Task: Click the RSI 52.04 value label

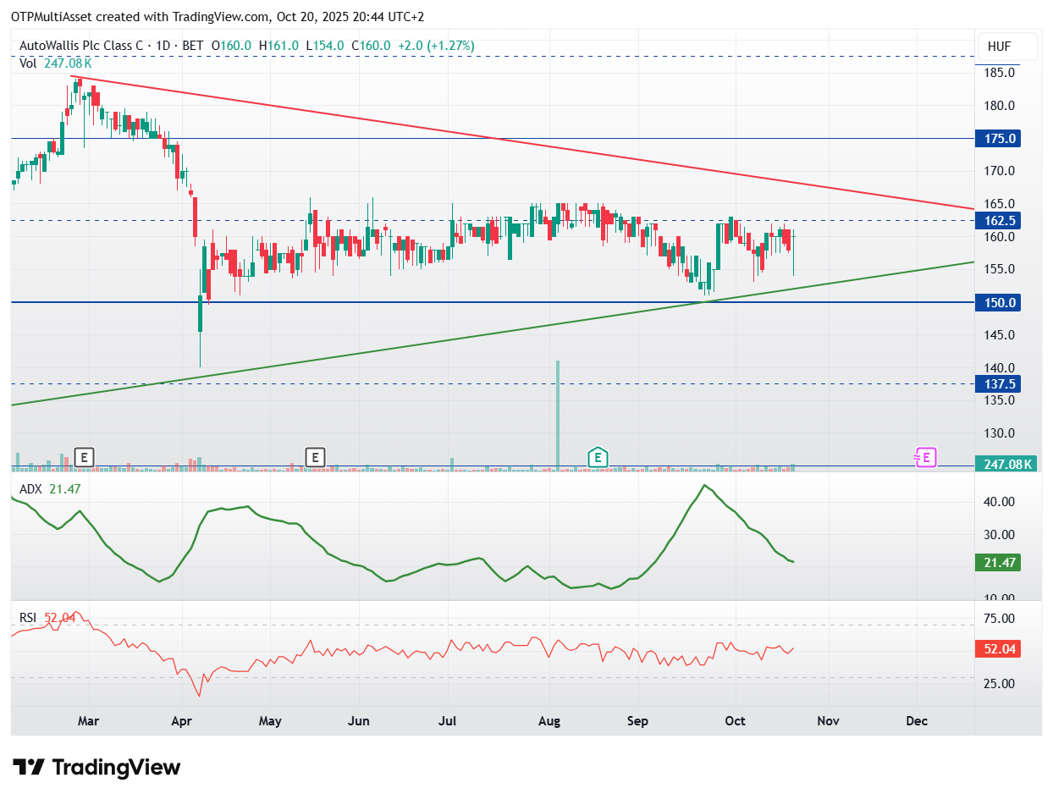Action: pos(1000,649)
